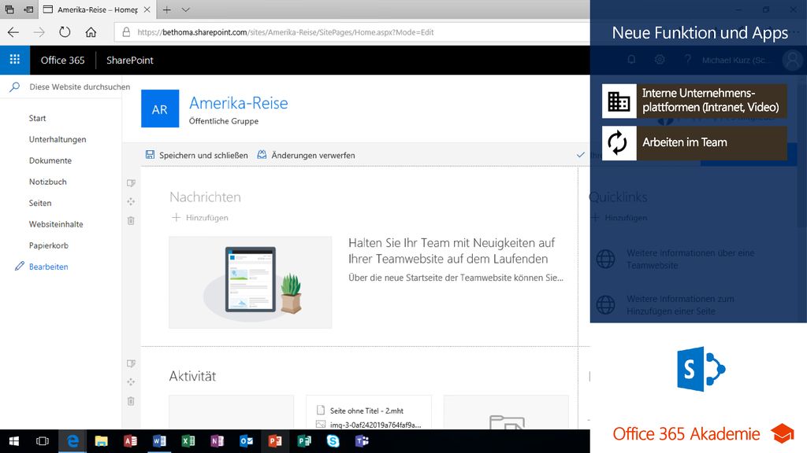Click the Aktivität section heading
Screen dimensions: 807x453
coord(192,376)
